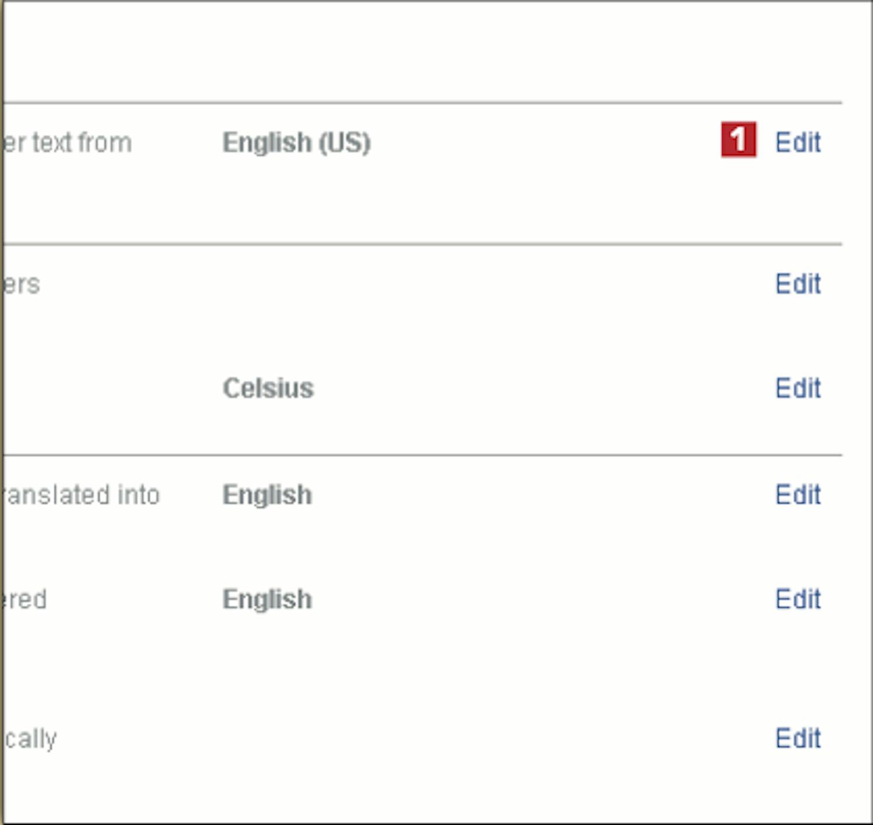
Task: Edit the English (US) language setting
Action: (x=798, y=142)
